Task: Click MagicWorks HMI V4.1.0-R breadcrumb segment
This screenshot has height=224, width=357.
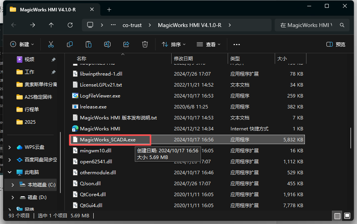Action: (190, 25)
